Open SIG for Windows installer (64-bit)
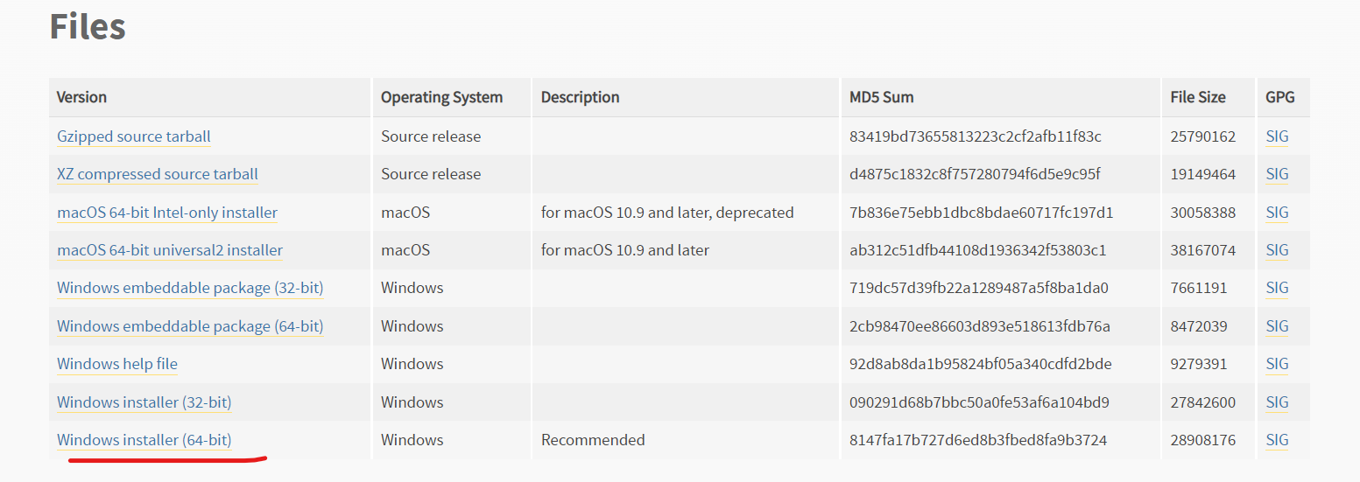 [1277, 440]
